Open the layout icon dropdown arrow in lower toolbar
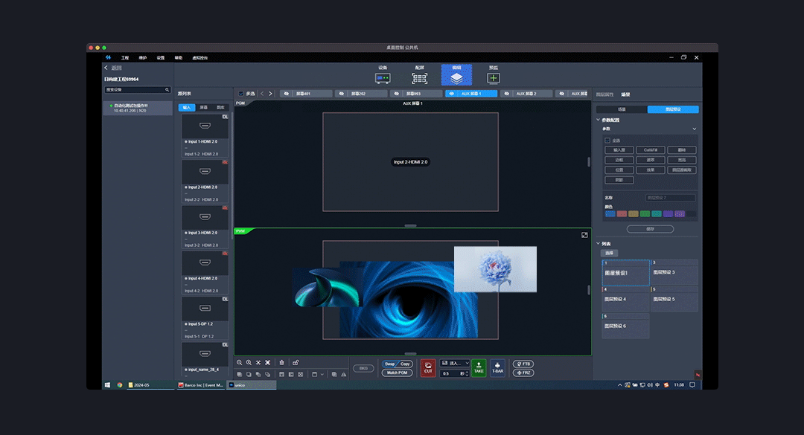This screenshot has width=804, height=435. (x=322, y=375)
